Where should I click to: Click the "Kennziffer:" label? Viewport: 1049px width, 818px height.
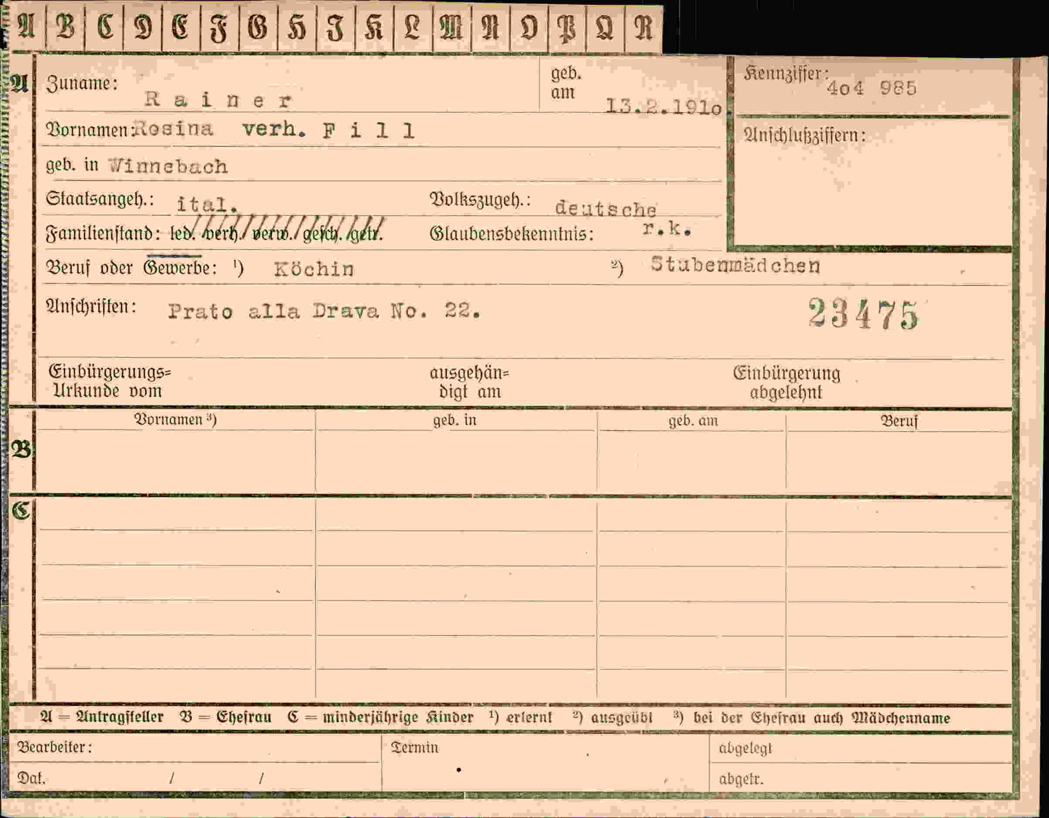pyautogui.click(x=786, y=74)
